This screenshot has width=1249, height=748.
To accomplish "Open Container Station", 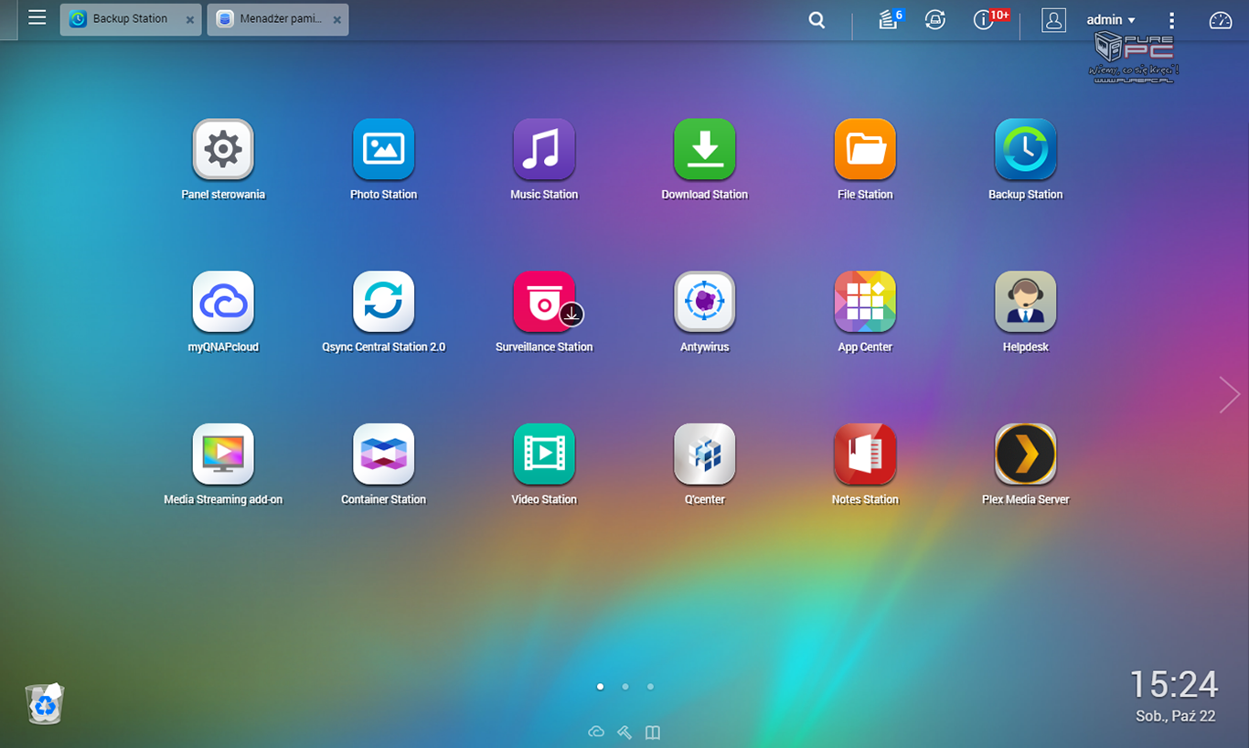I will tap(384, 454).
